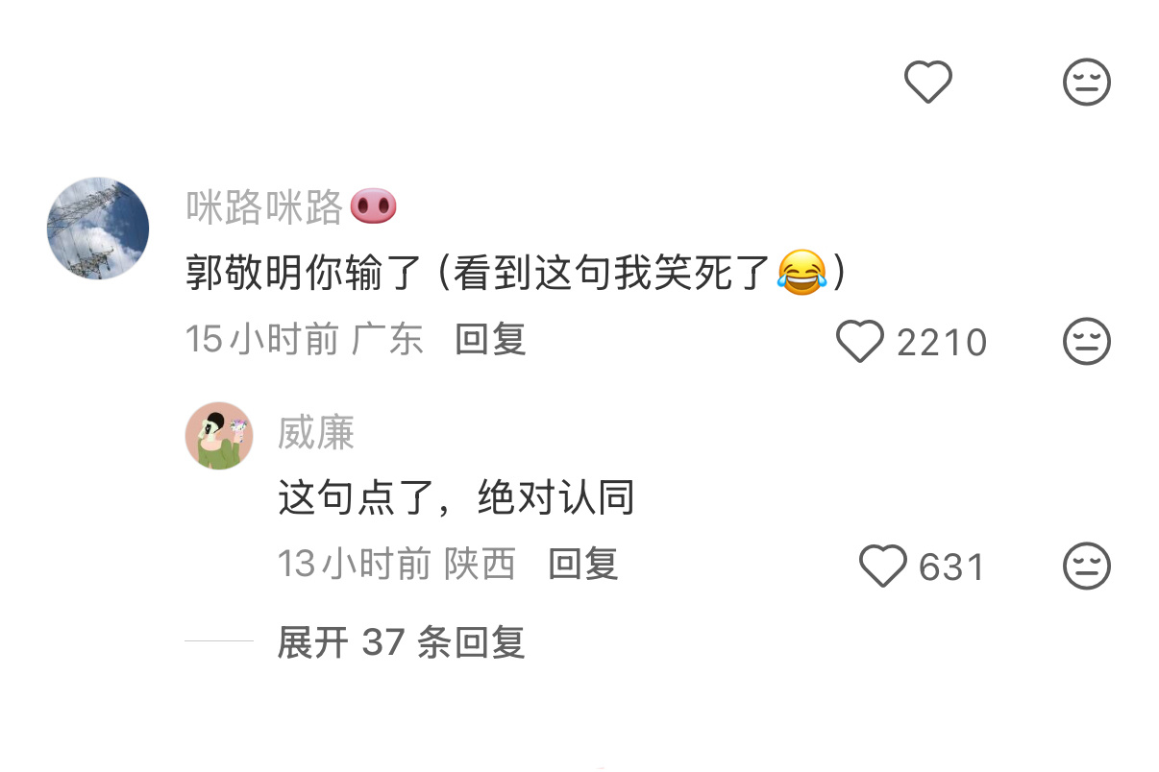Like 威廉's reply with the 631 heart

click(x=882, y=567)
